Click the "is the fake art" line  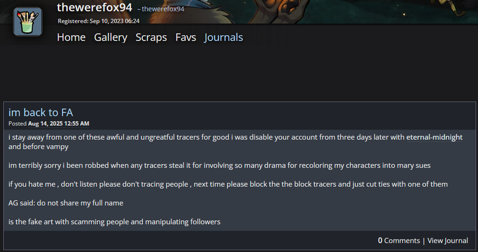pos(115,222)
